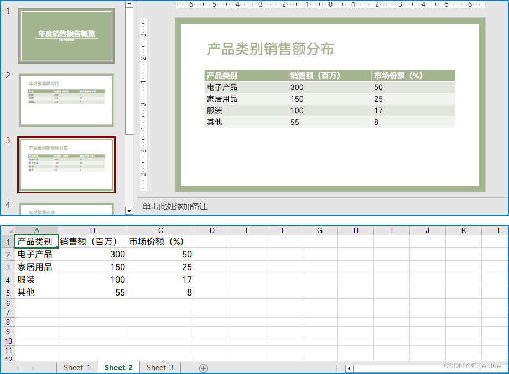Open slide 1 titled 年度销售报告概览
Image resolution: width=509 pixels, height=374 pixels.
pyautogui.click(x=66, y=35)
